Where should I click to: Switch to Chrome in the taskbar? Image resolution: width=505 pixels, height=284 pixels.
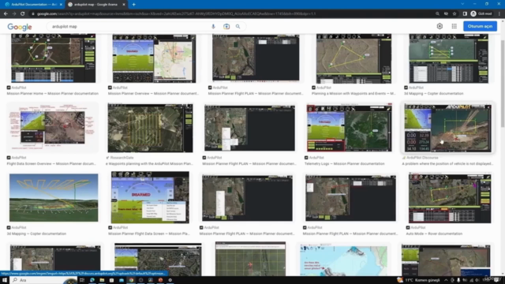click(x=131, y=280)
